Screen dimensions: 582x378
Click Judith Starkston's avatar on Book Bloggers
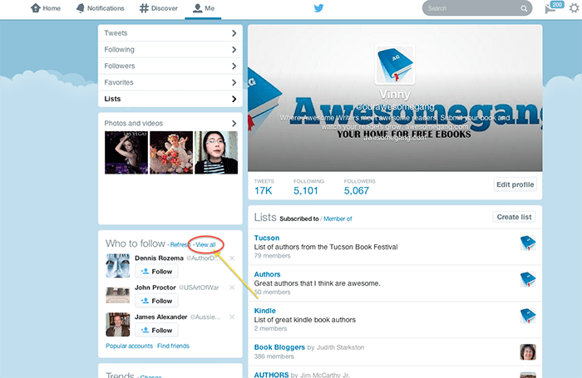coord(528,352)
